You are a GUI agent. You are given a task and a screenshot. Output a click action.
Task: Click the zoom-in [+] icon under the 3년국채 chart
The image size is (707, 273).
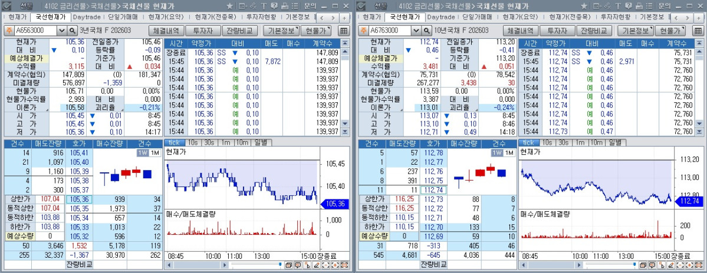coord(336,265)
